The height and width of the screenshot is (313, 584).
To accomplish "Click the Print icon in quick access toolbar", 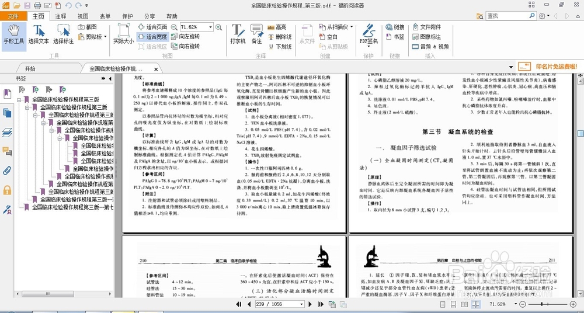I will (37, 5).
